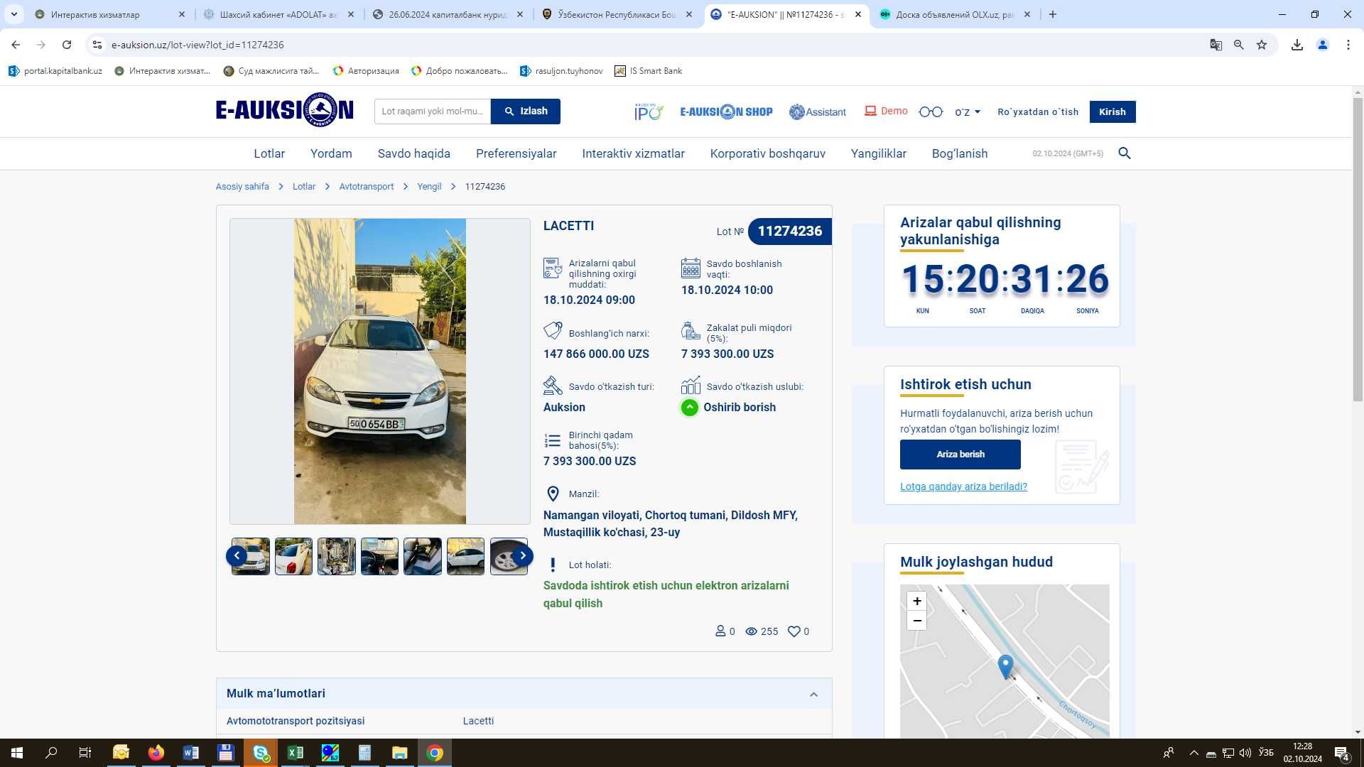This screenshot has width=1364, height=767.
Task: Go to Avtotransport breadcrumb
Action: (x=367, y=186)
